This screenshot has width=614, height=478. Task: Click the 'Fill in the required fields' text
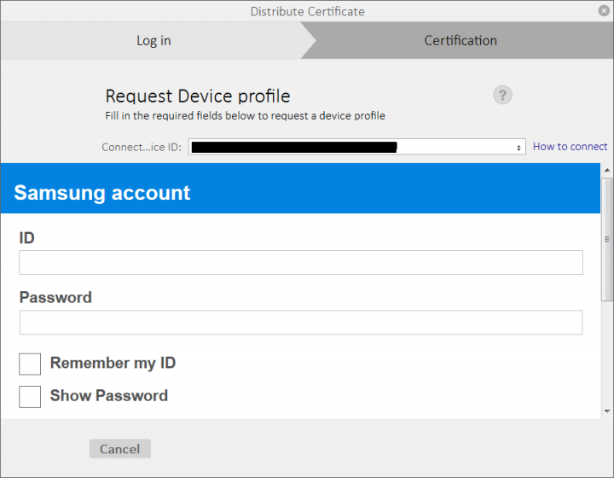[245, 115]
